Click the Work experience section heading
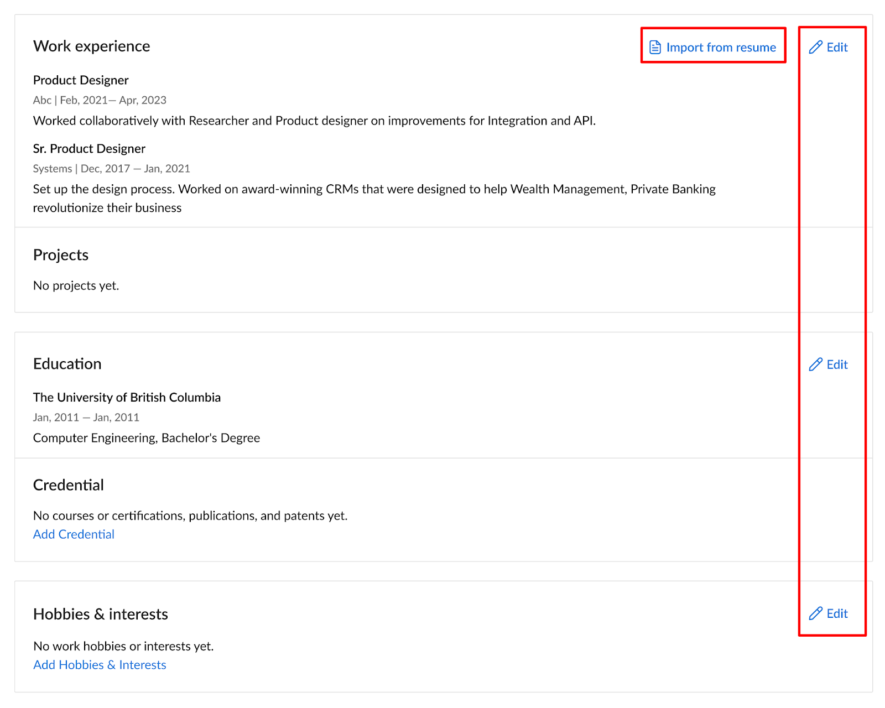Screen dimensions: 885x708 tap(91, 46)
